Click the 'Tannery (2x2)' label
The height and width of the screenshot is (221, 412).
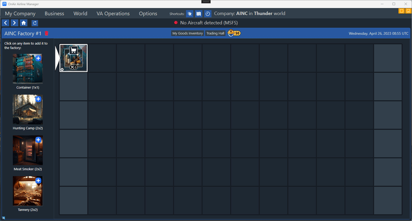pos(27,210)
